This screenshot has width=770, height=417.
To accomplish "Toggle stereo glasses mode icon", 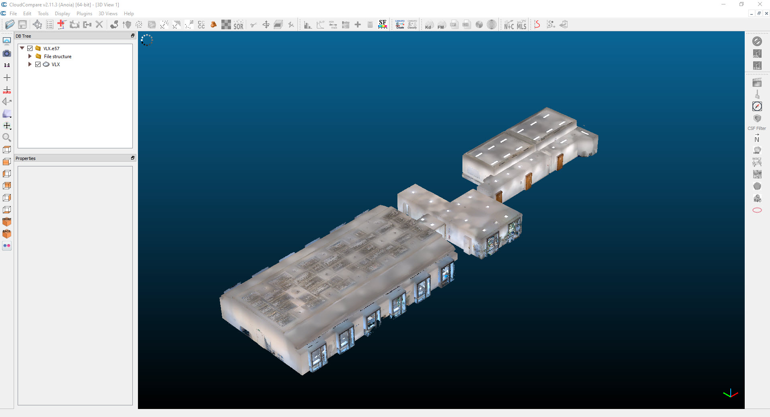I will tap(7, 246).
